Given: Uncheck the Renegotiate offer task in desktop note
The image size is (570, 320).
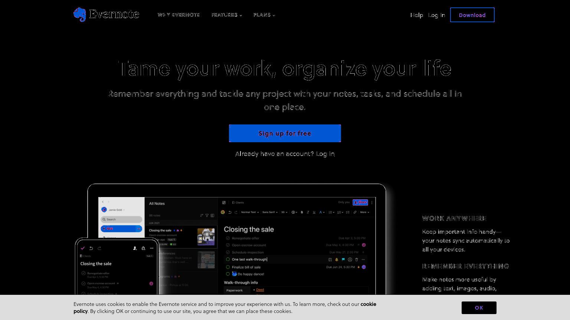Looking at the screenshot, I should pyautogui.click(x=228, y=238).
